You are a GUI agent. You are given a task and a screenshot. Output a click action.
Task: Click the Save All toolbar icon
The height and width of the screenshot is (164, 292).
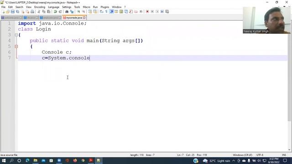point(17,12)
